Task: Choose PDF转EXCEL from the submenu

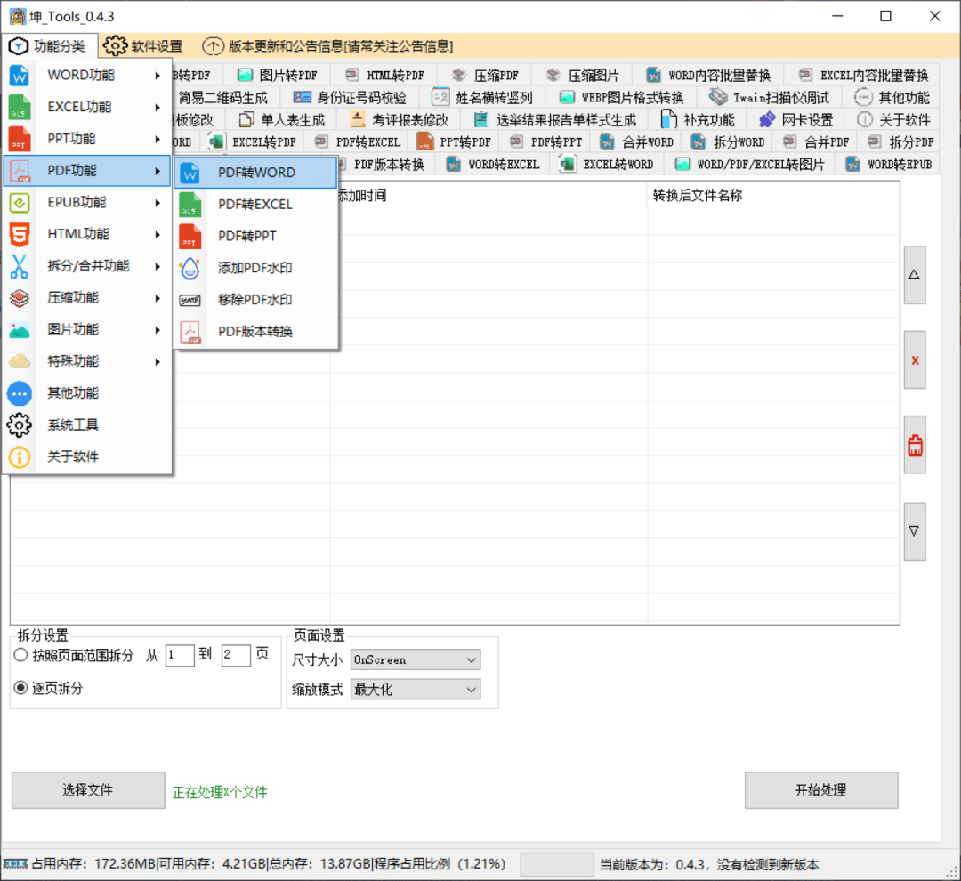Action: [x=255, y=205]
